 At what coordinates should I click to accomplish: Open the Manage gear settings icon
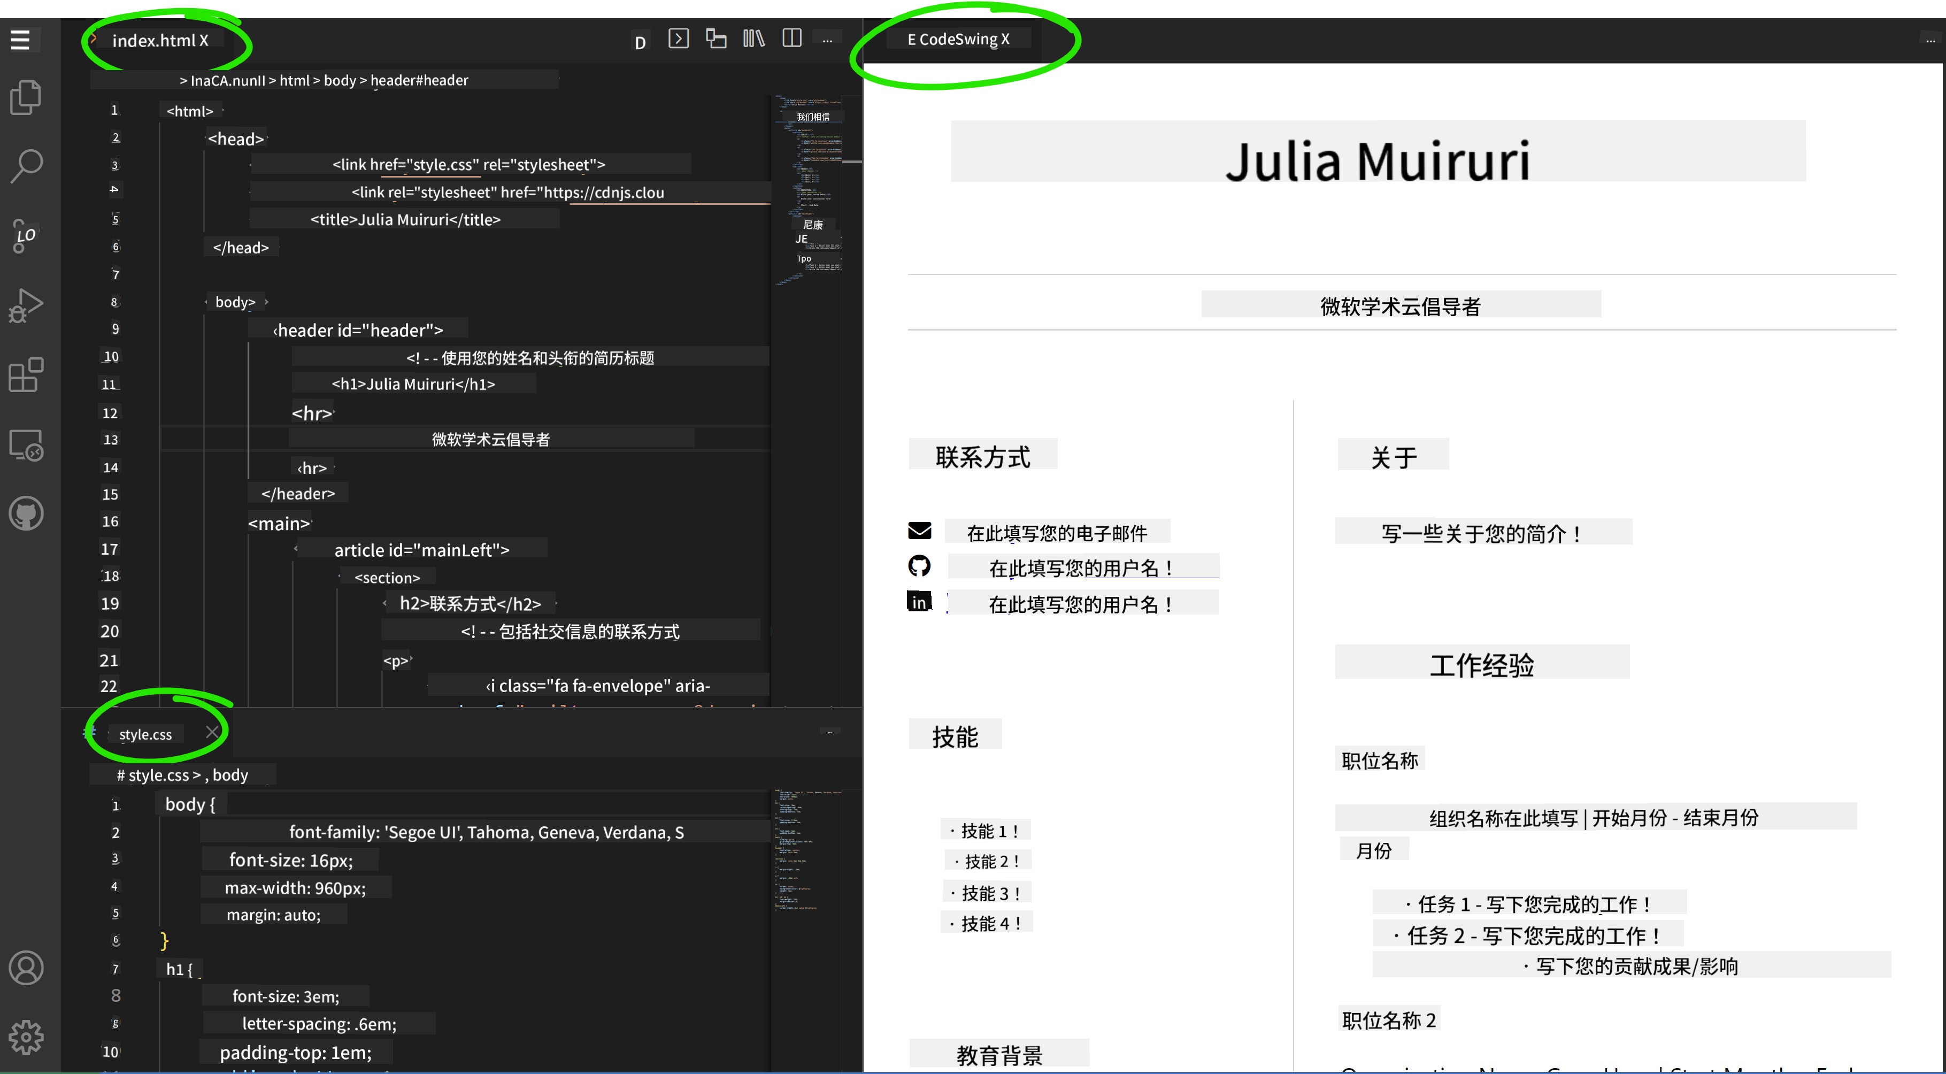26,1037
